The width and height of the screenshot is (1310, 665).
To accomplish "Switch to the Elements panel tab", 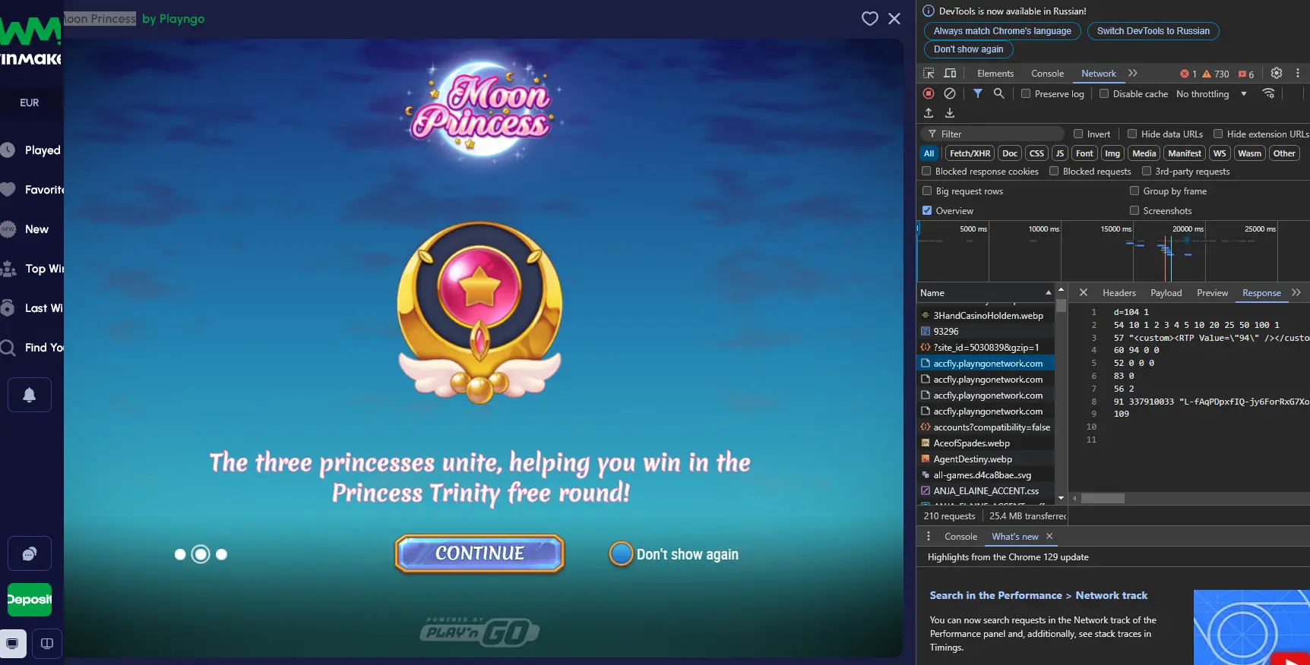I will click(x=995, y=74).
